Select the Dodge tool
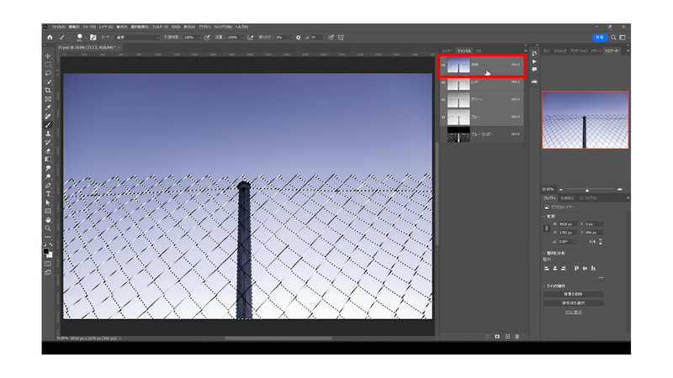673x378 pixels. click(48, 176)
